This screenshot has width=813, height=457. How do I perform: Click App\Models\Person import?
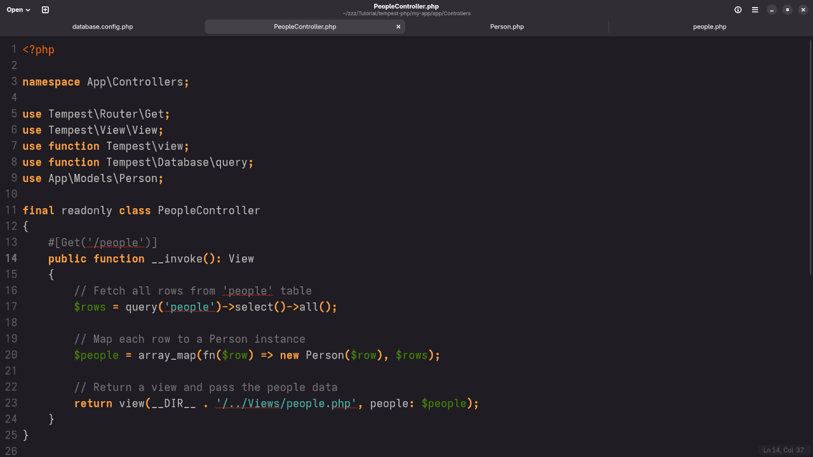pyautogui.click(x=103, y=178)
